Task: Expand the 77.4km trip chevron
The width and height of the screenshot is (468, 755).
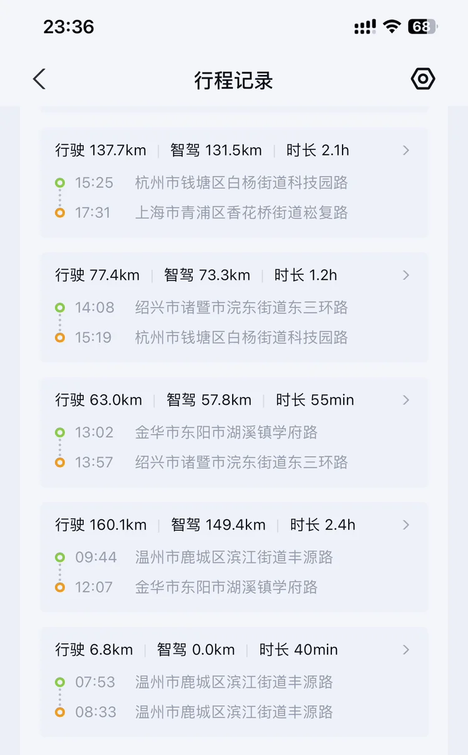Action: (406, 275)
